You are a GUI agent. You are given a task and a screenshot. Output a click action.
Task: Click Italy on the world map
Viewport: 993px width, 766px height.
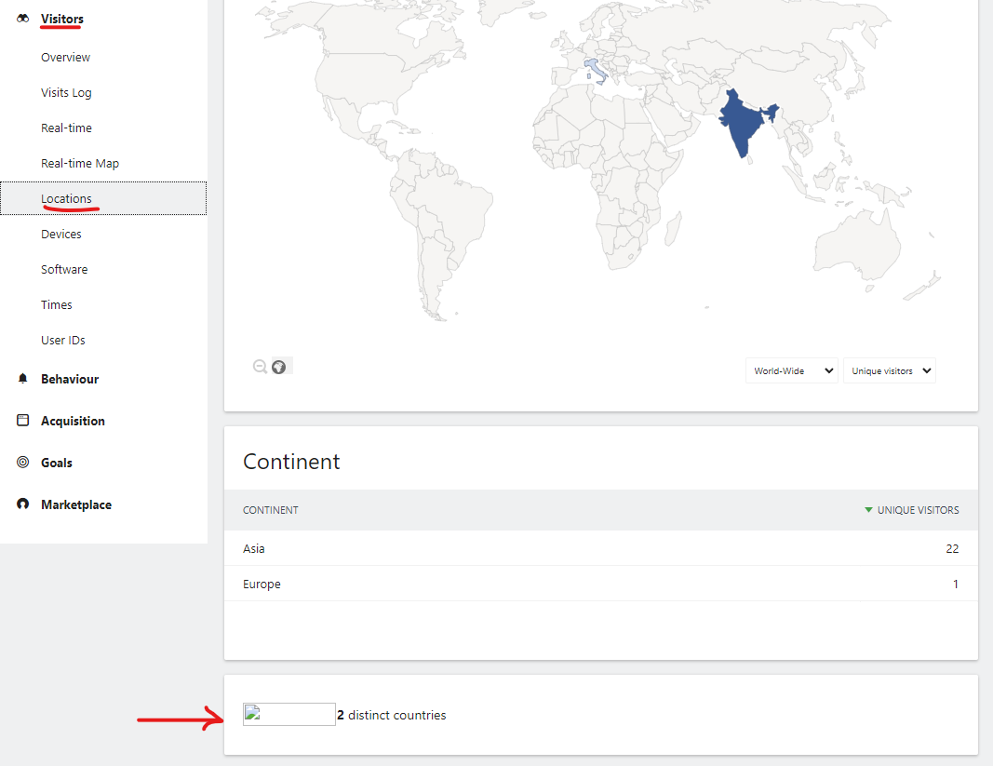tap(595, 71)
